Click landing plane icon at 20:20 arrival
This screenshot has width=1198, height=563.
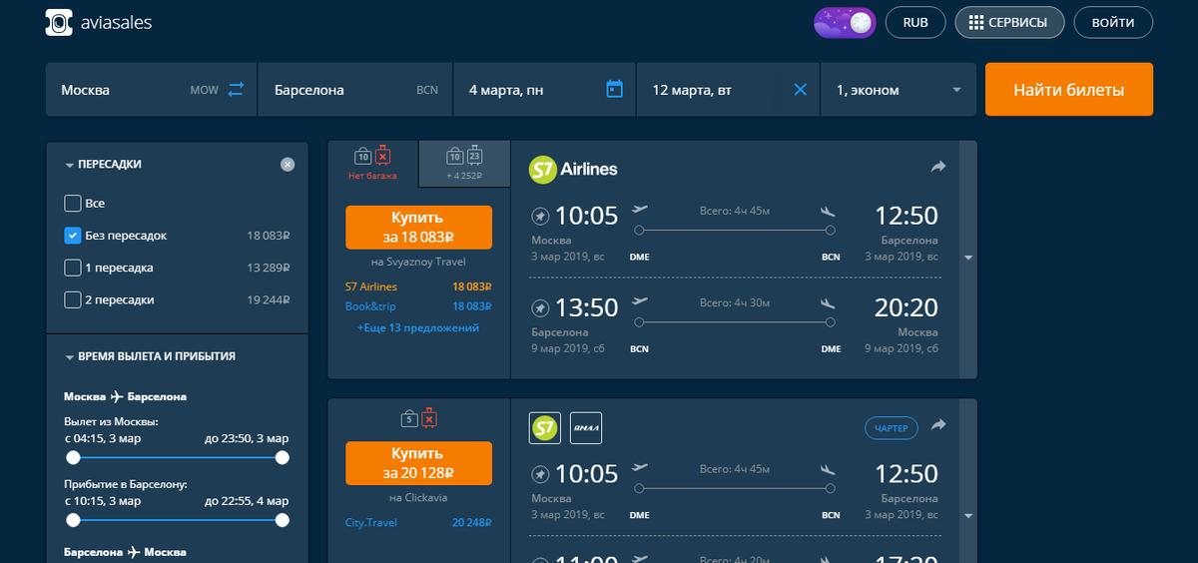point(827,301)
